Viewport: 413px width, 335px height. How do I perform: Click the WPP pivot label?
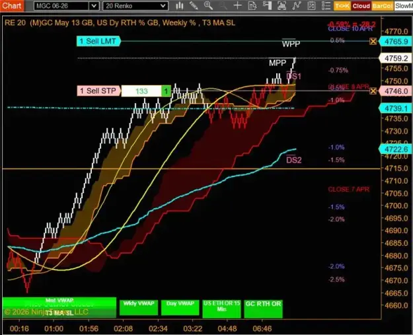coord(291,44)
